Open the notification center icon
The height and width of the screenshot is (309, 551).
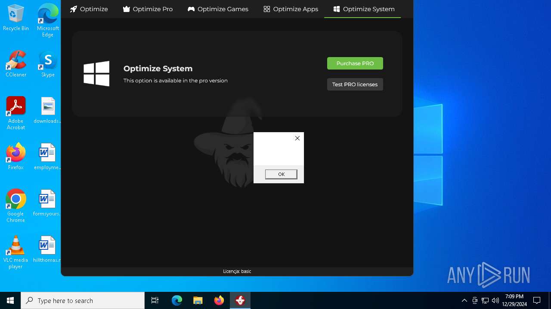pyautogui.click(x=537, y=300)
